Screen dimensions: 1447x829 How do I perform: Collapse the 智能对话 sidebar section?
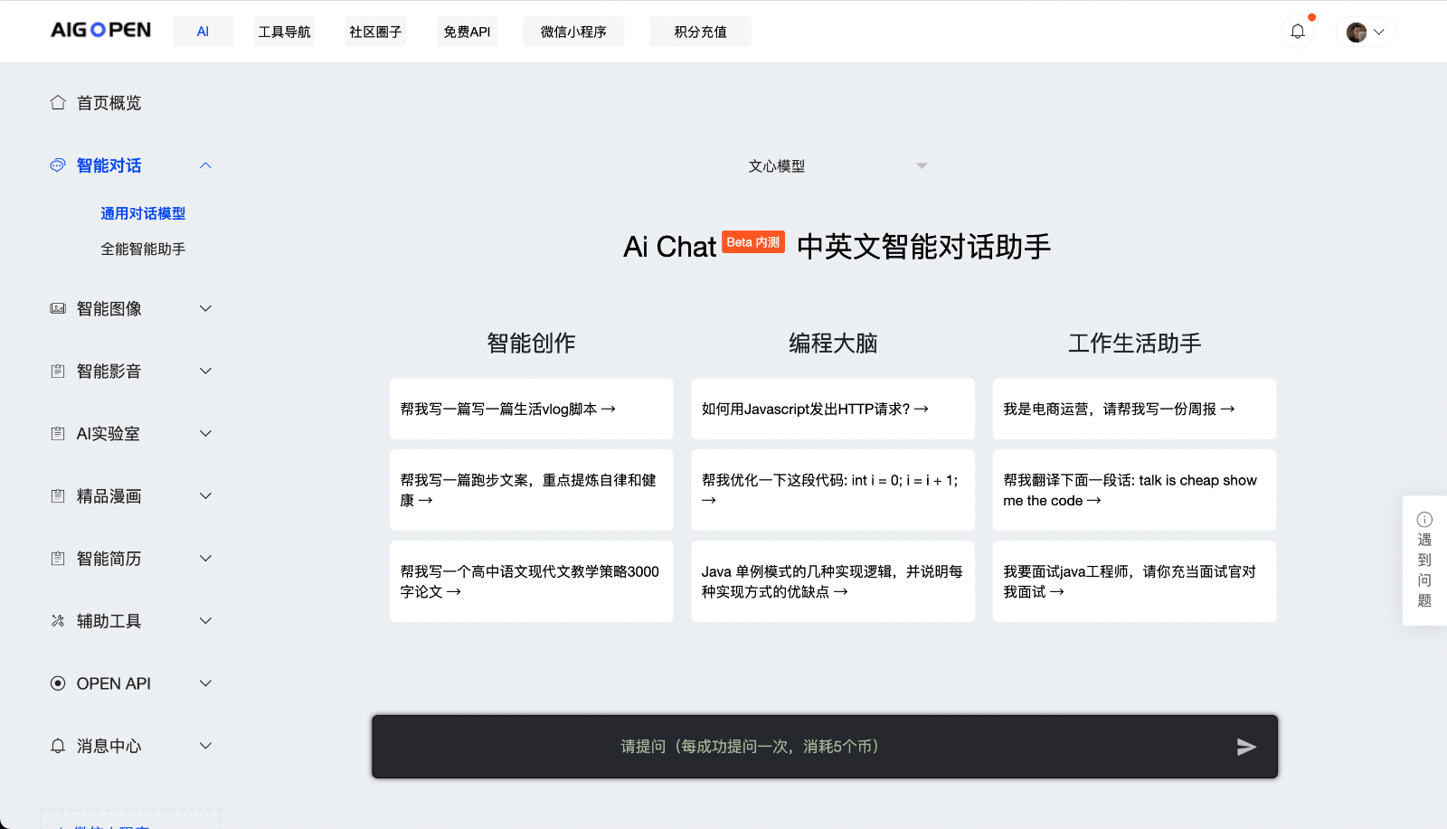(205, 165)
